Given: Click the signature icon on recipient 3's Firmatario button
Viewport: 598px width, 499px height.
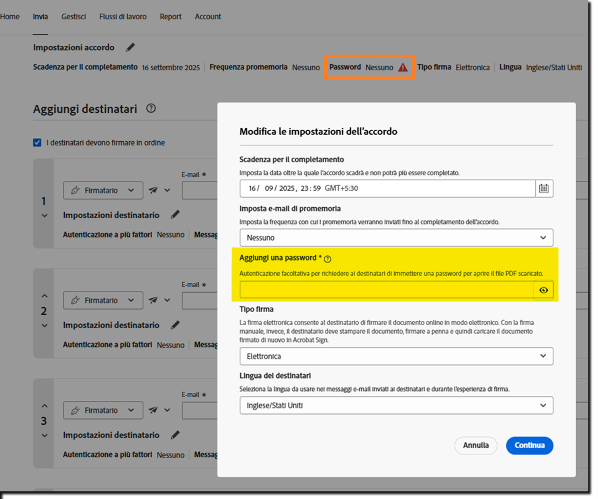Looking at the screenshot, I should (x=76, y=410).
